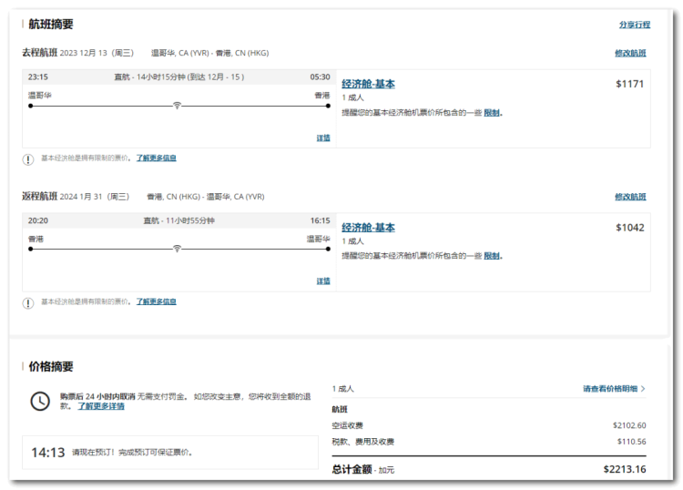Click 了解更多信息 under return flight
683x490 pixels.
pyautogui.click(x=157, y=301)
